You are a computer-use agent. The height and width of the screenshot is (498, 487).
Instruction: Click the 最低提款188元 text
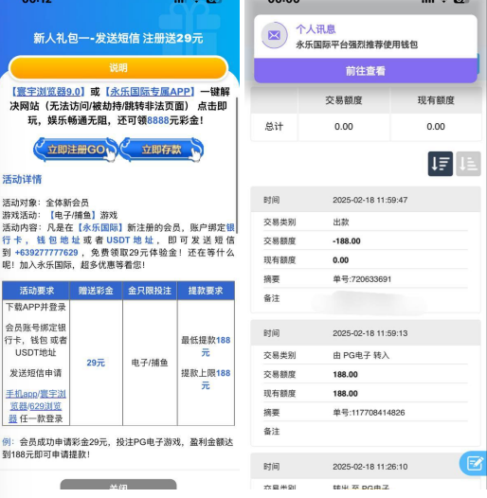tap(206, 347)
